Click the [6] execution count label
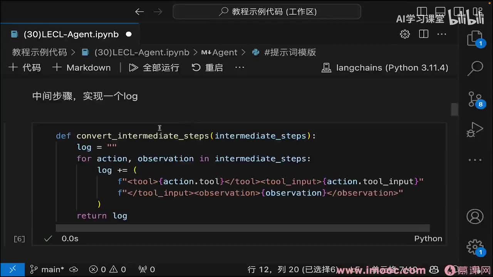The width and height of the screenshot is (493, 277). click(x=19, y=239)
